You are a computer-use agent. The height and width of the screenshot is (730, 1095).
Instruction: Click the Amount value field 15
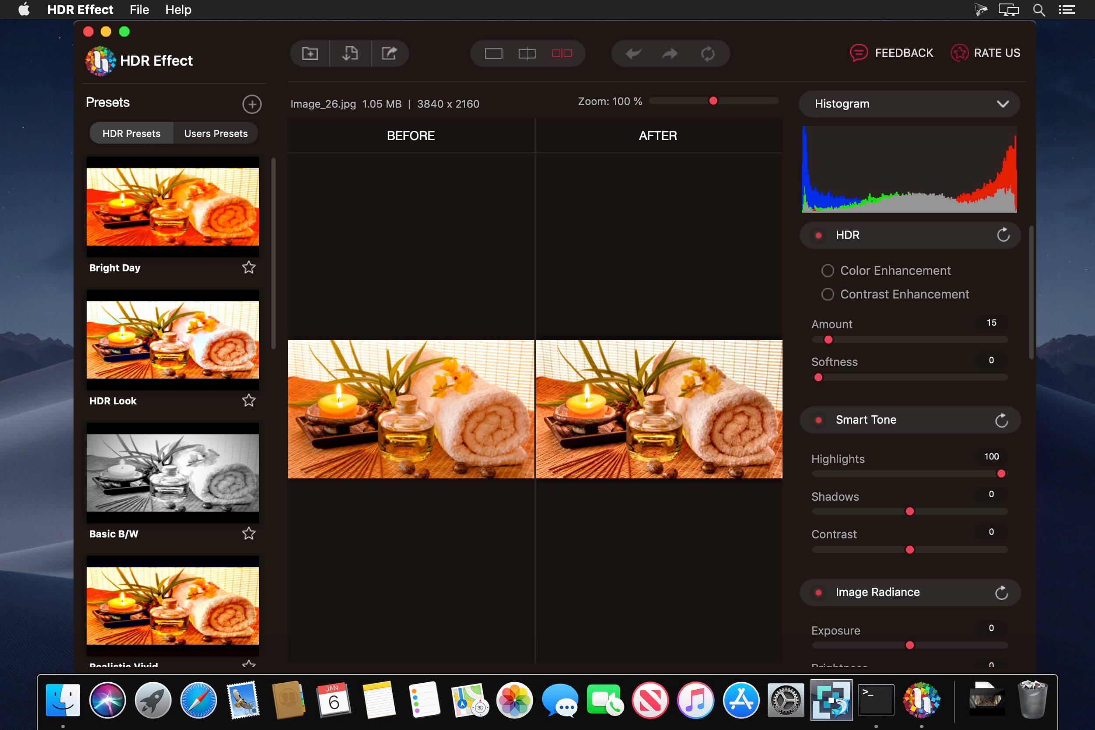[x=991, y=323]
